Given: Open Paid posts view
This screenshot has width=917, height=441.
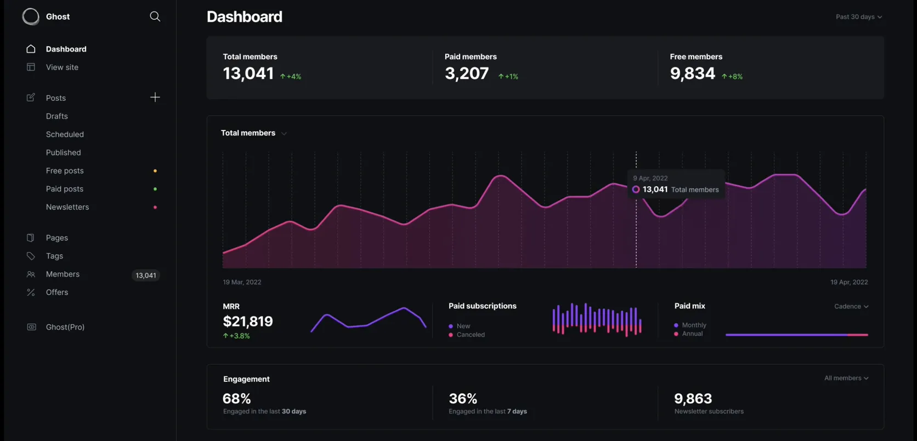Looking at the screenshot, I should coord(65,189).
